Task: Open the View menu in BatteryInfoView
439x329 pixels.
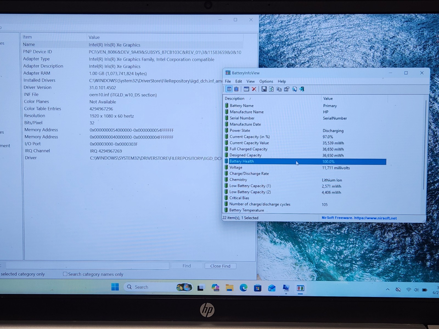Action: 251,81
